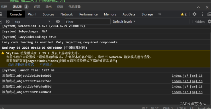Select the Subpackages: N/A log line

(x=25, y=31)
